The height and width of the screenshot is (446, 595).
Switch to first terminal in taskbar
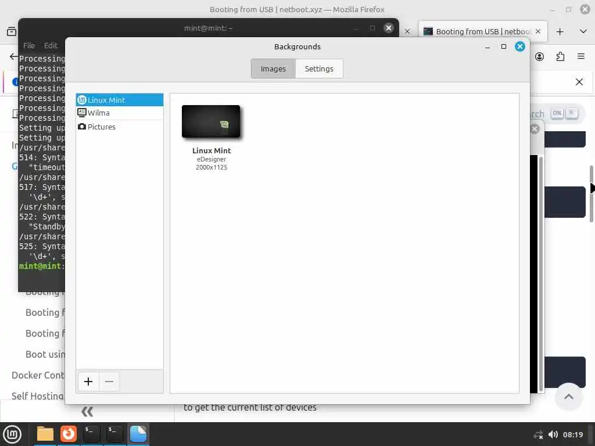coord(91,434)
